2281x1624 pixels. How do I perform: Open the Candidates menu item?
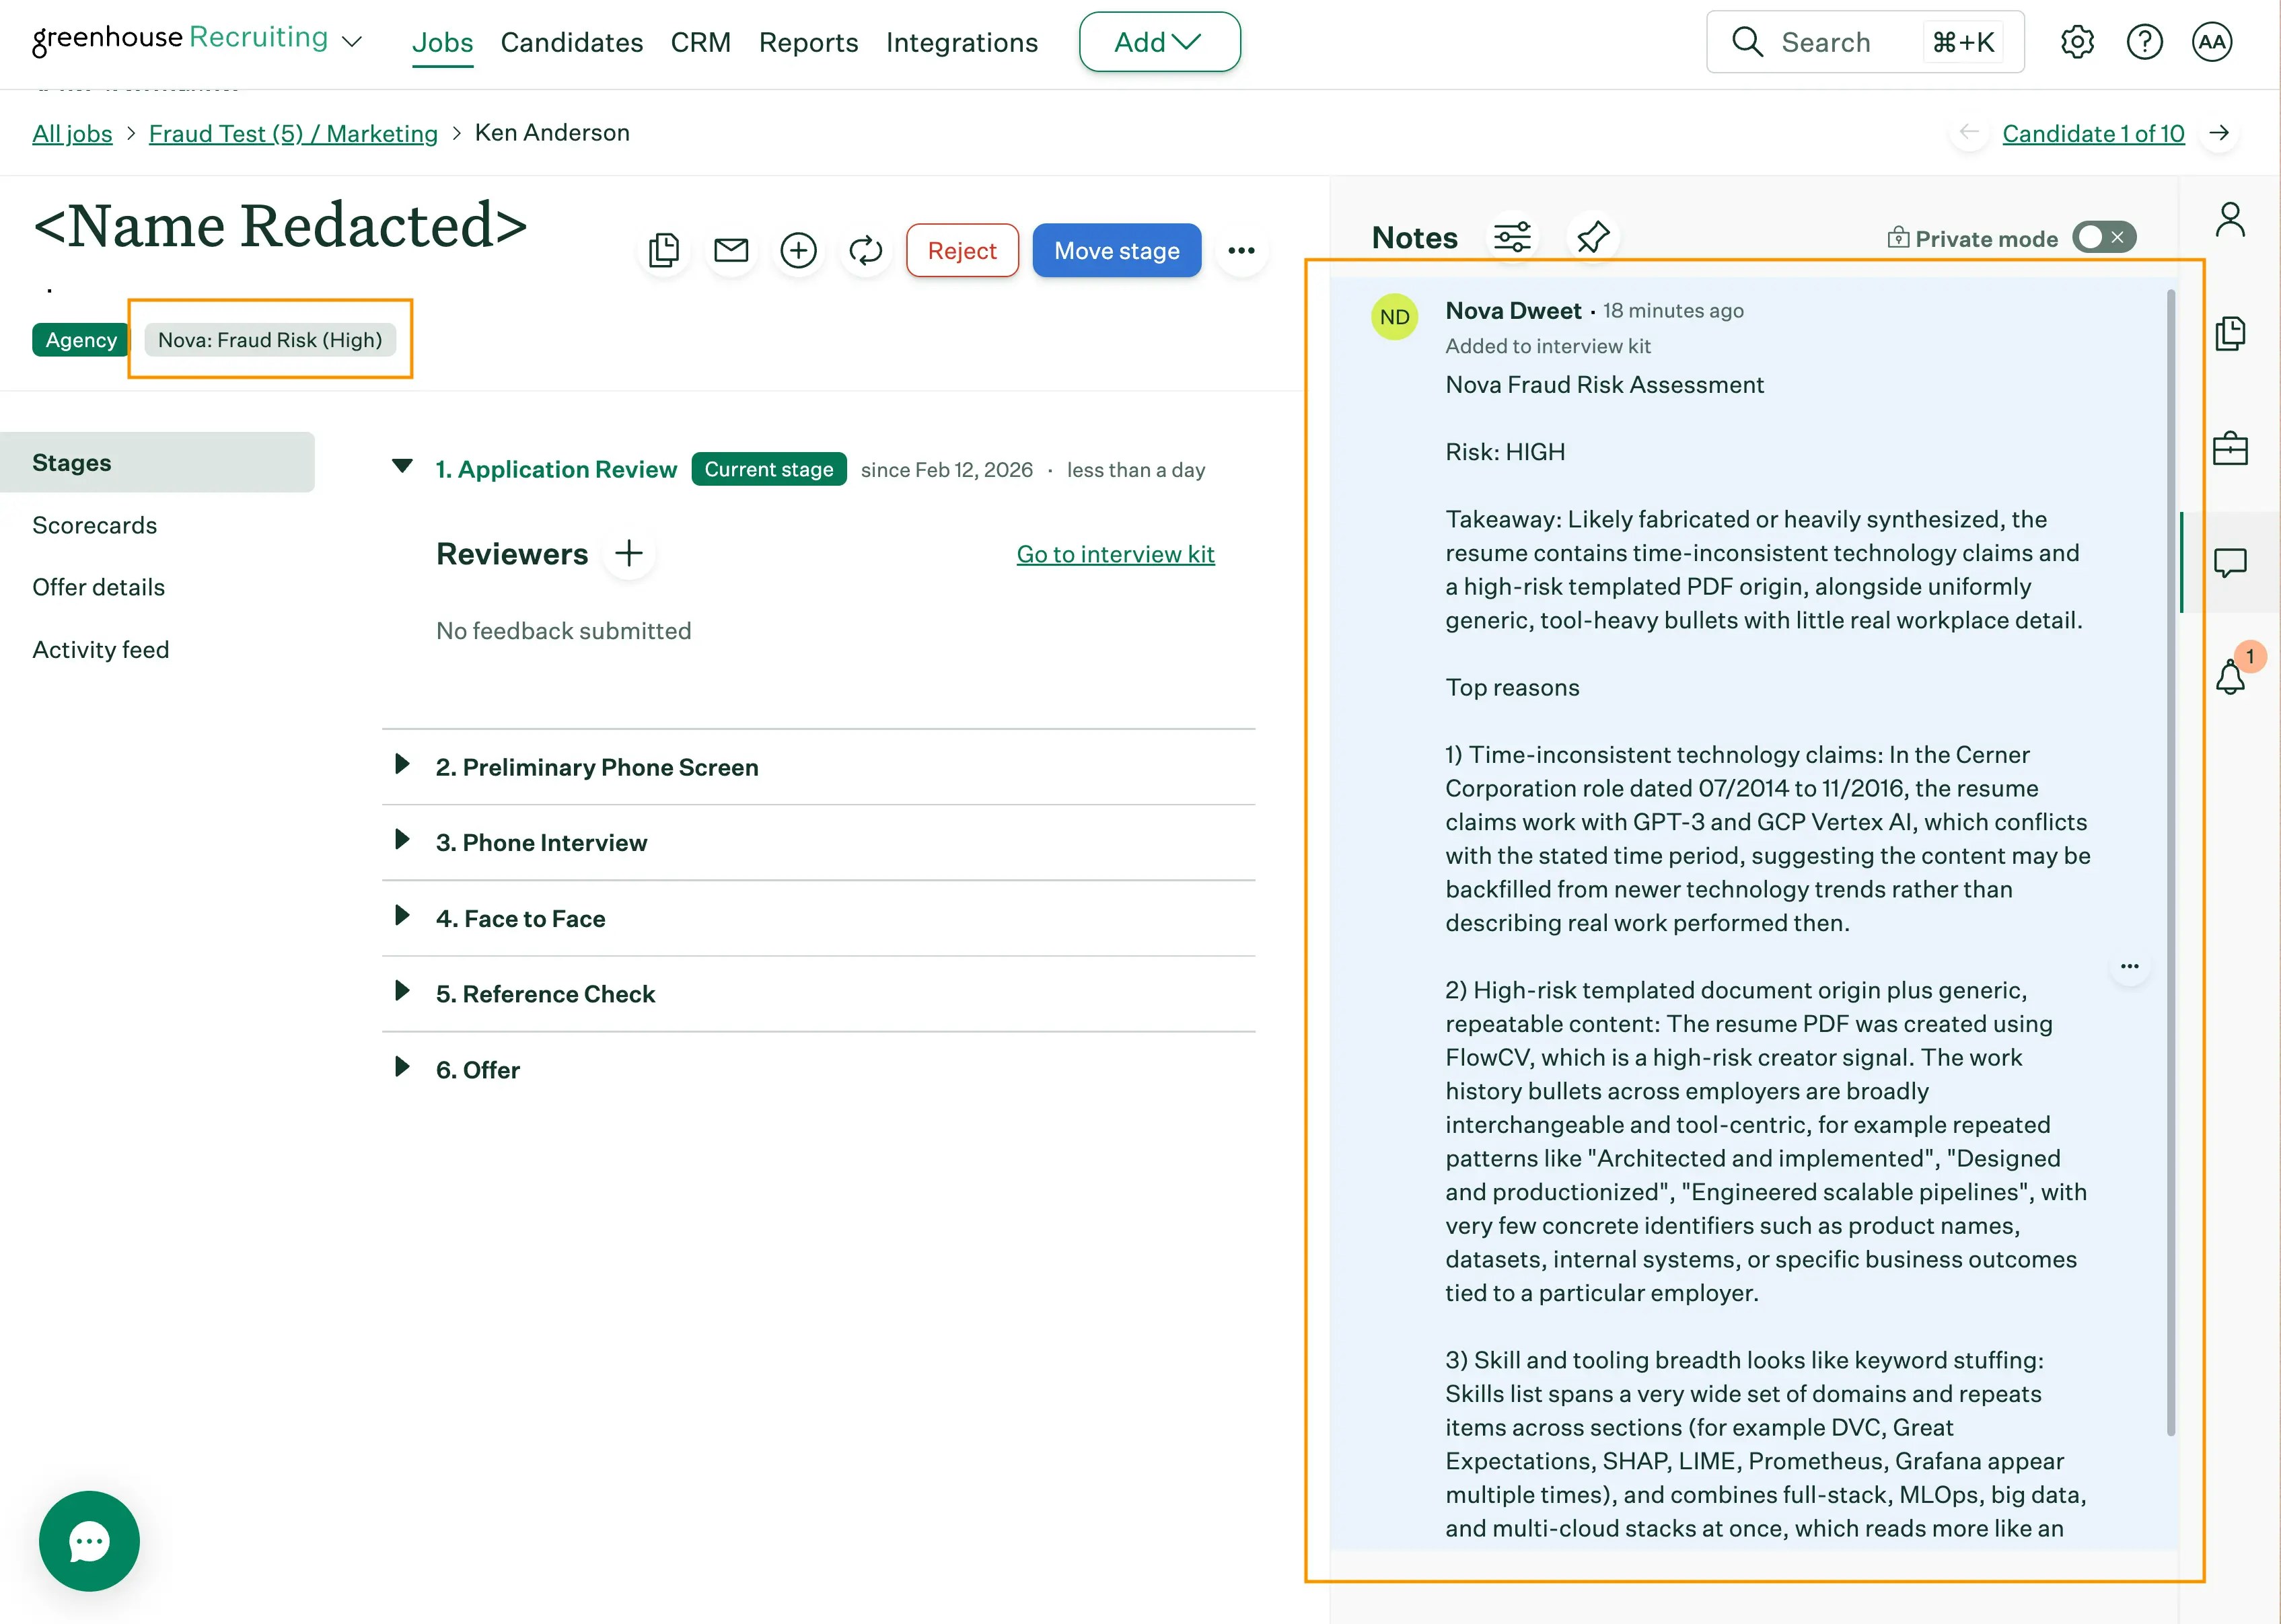tap(571, 42)
